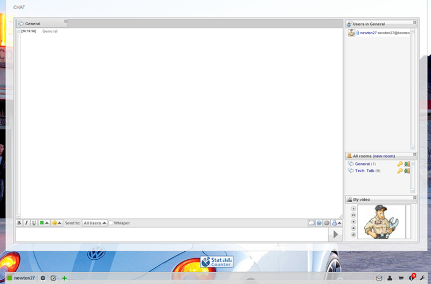Open the blue help icon
431x284 pixels.
[x=319, y=223]
